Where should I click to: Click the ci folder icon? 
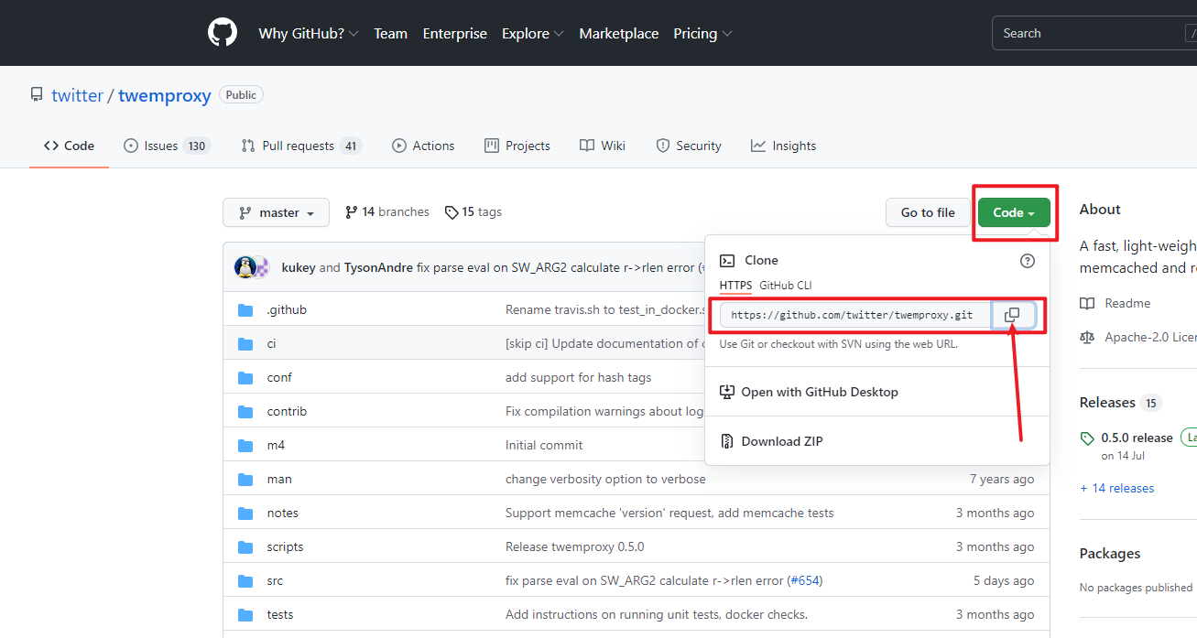[245, 344]
